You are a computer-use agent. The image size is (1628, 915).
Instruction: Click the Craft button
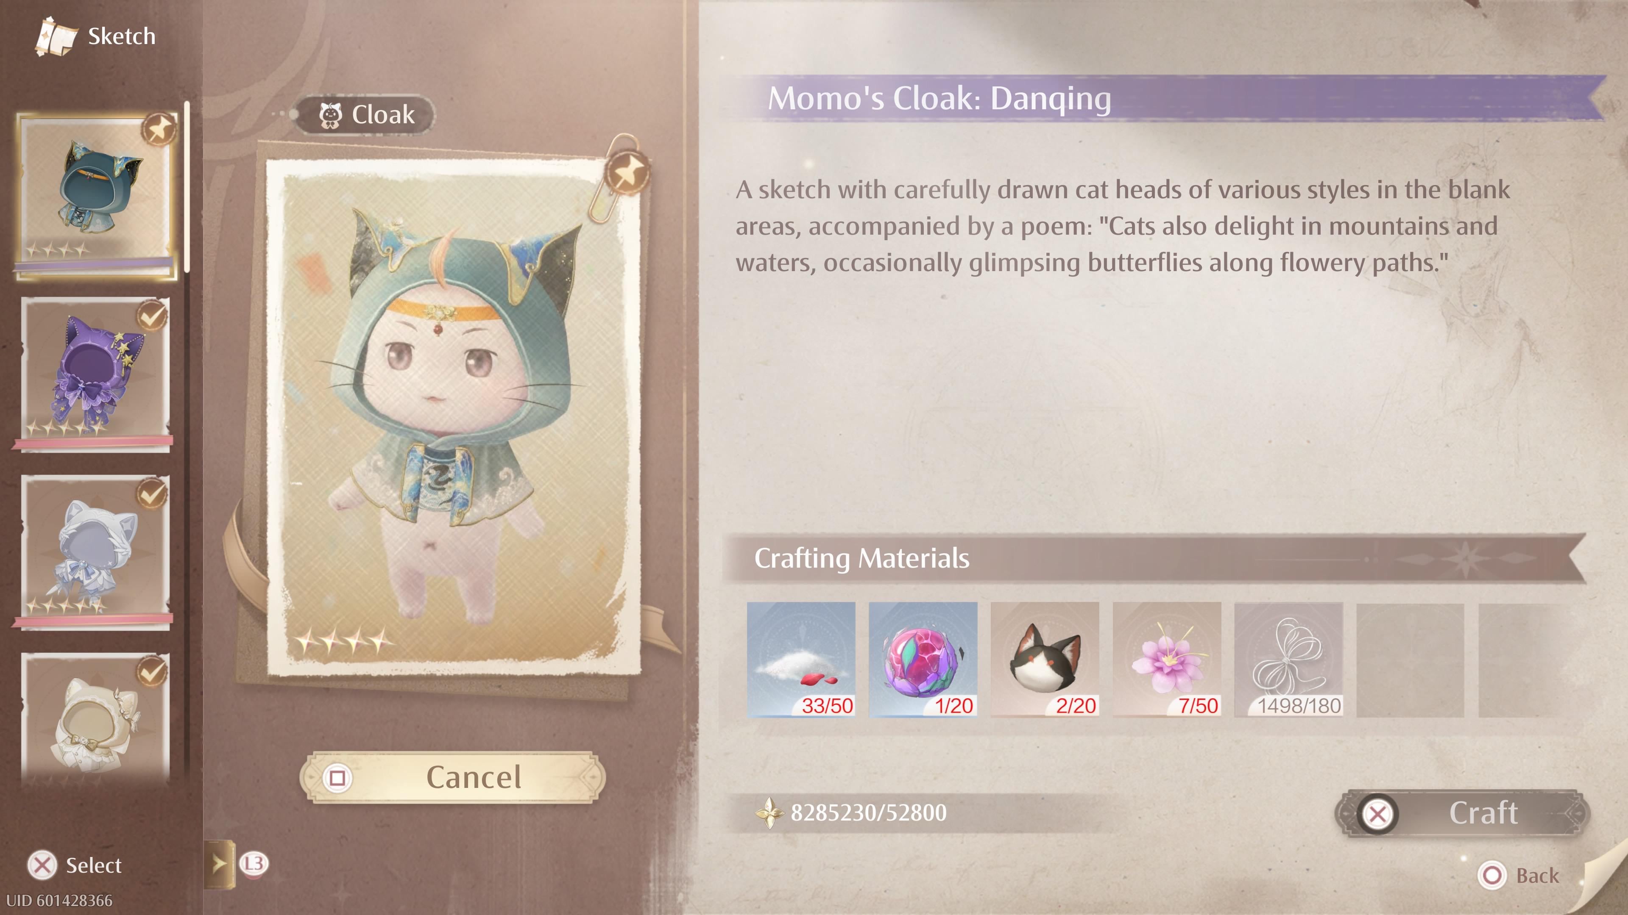pos(1461,813)
